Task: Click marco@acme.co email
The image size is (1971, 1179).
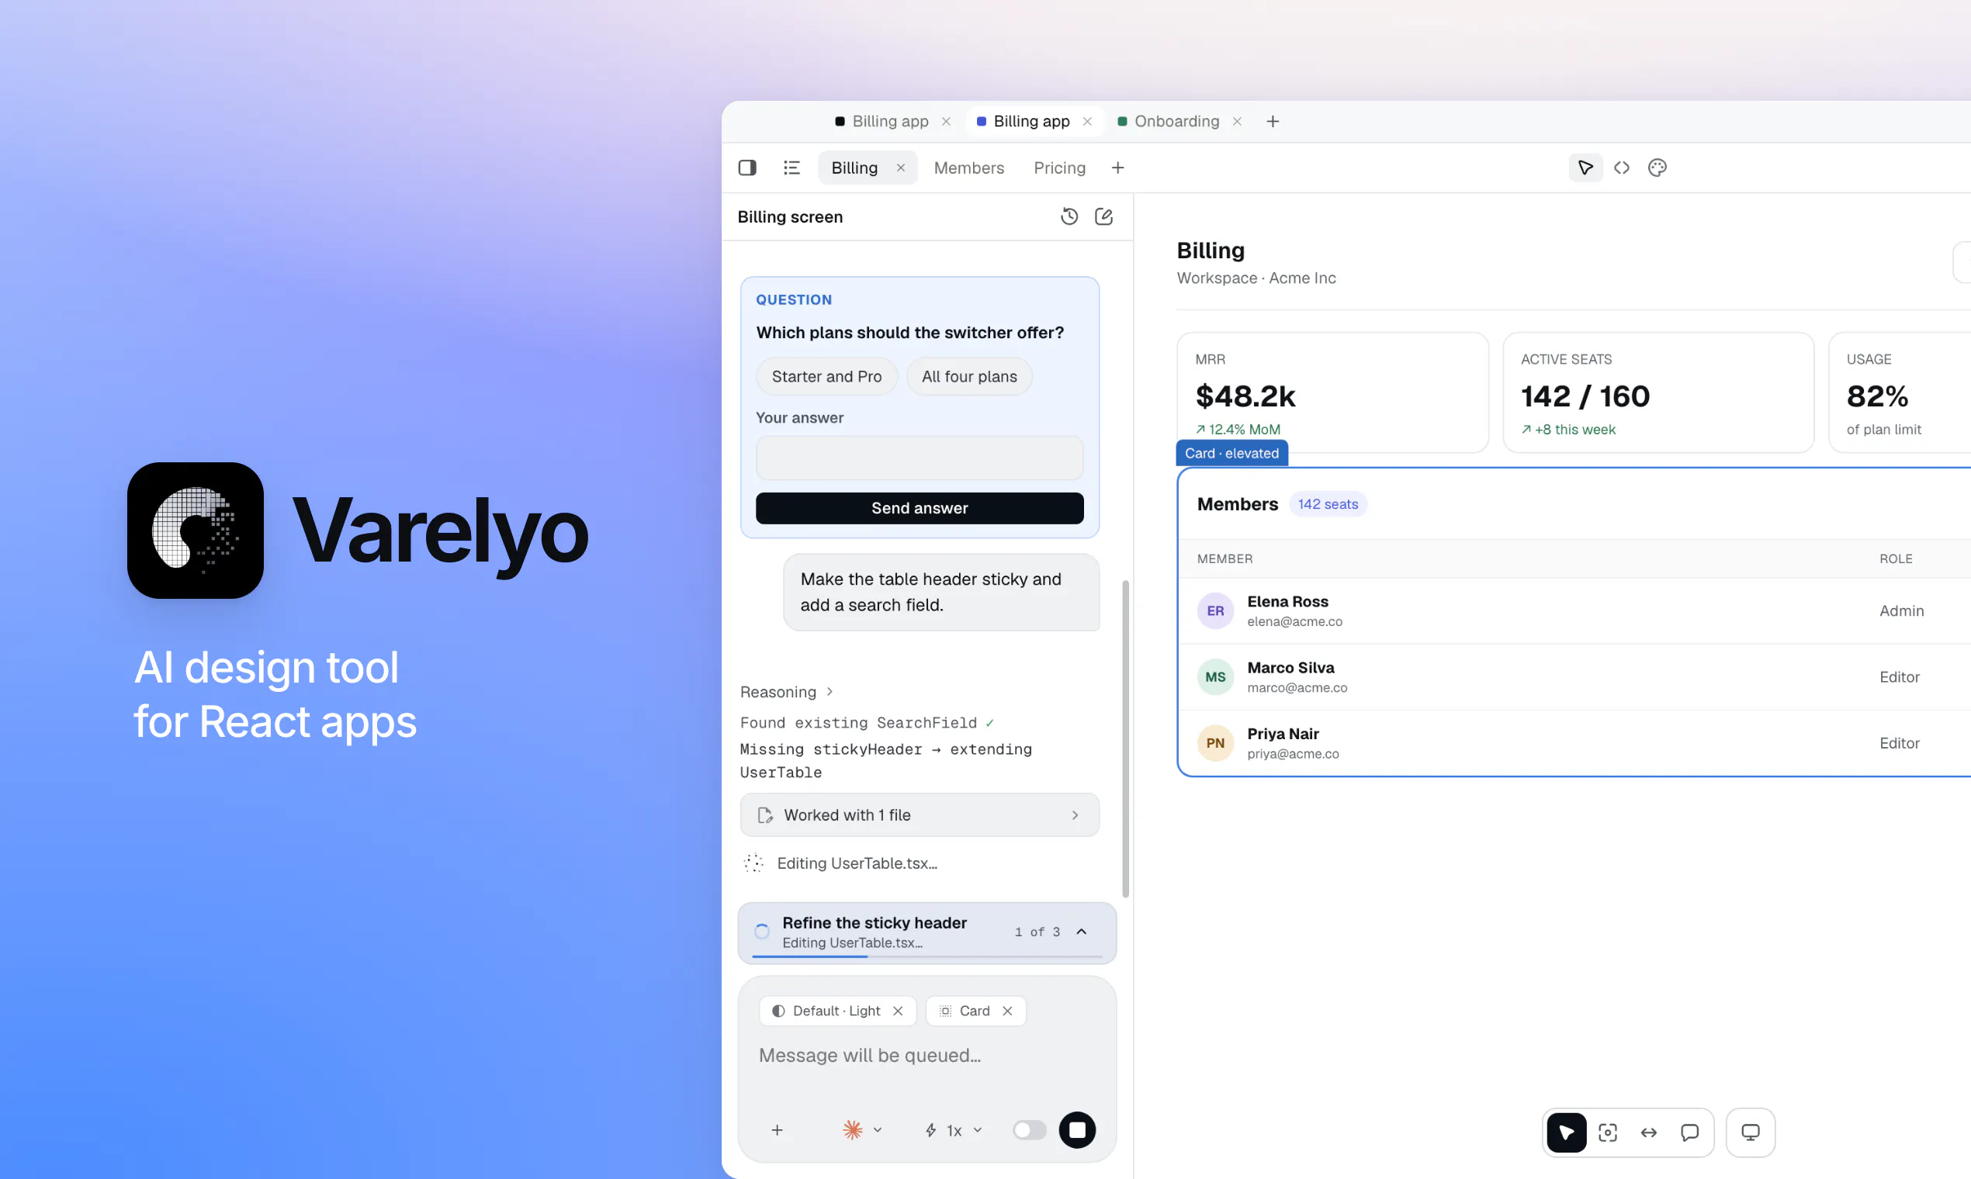Action: click(x=1297, y=688)
